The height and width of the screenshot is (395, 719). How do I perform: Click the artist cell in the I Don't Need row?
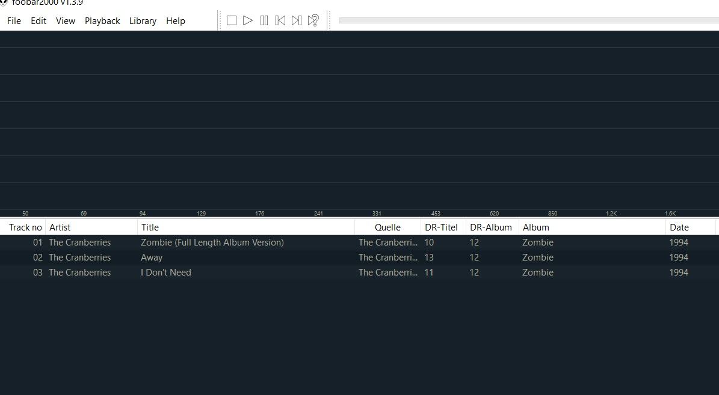(80, 273)
